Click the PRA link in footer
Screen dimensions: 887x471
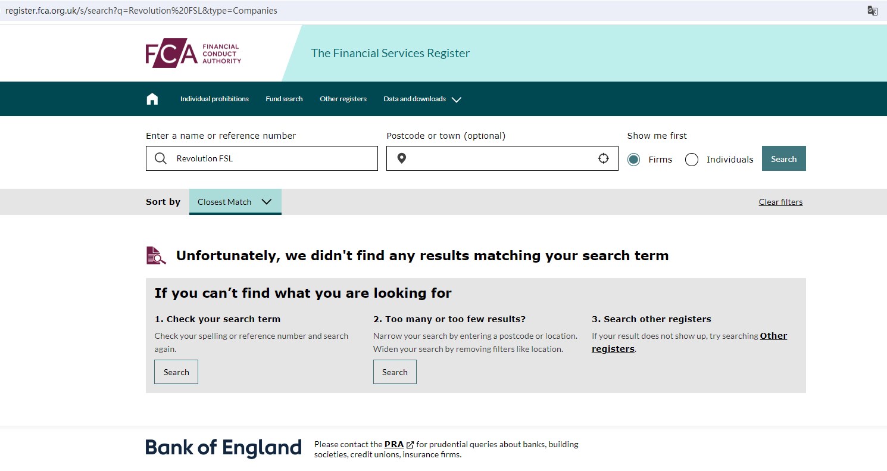394,444
